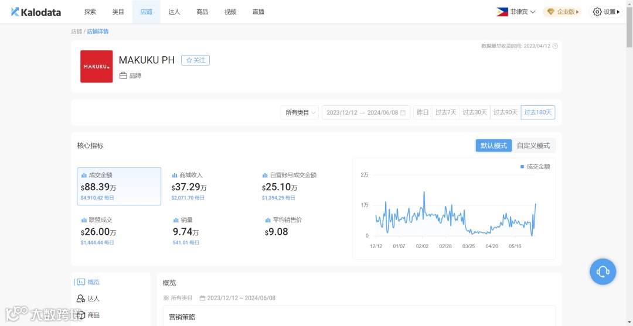Image resolution: width=633 pixels, height=326 pixels.
Task: Click the 店铺 breadcrumb link
Action: click(x=76, y=32)
